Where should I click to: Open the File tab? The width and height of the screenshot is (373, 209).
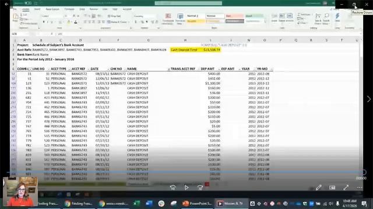[15, 9]
